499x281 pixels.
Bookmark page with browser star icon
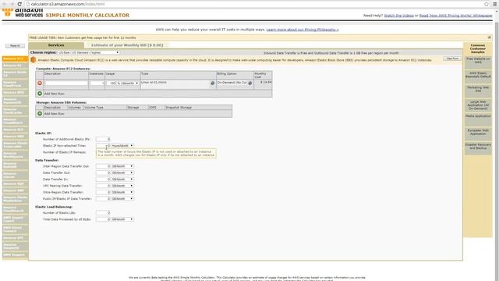pyautogui.click(x=487, y=4)
